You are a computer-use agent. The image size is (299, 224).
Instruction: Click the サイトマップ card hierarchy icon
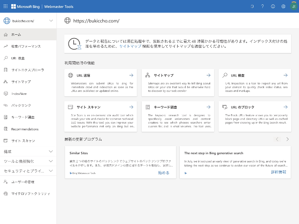point(148,75)
